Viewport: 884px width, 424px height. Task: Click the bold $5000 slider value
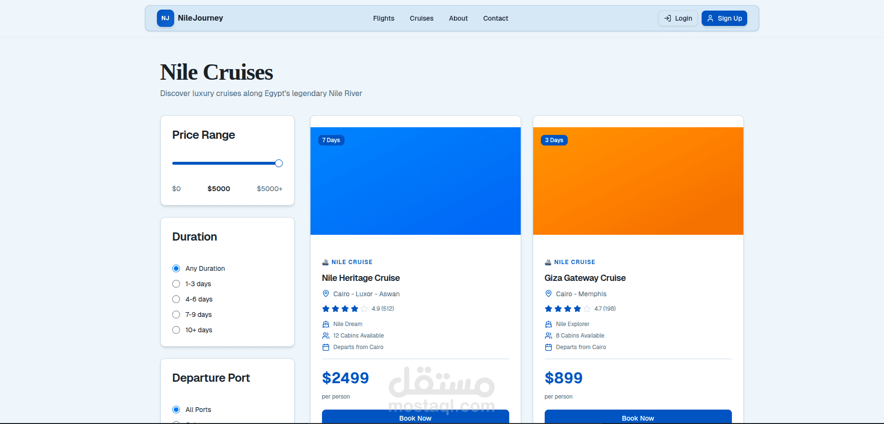click(219, 189)
